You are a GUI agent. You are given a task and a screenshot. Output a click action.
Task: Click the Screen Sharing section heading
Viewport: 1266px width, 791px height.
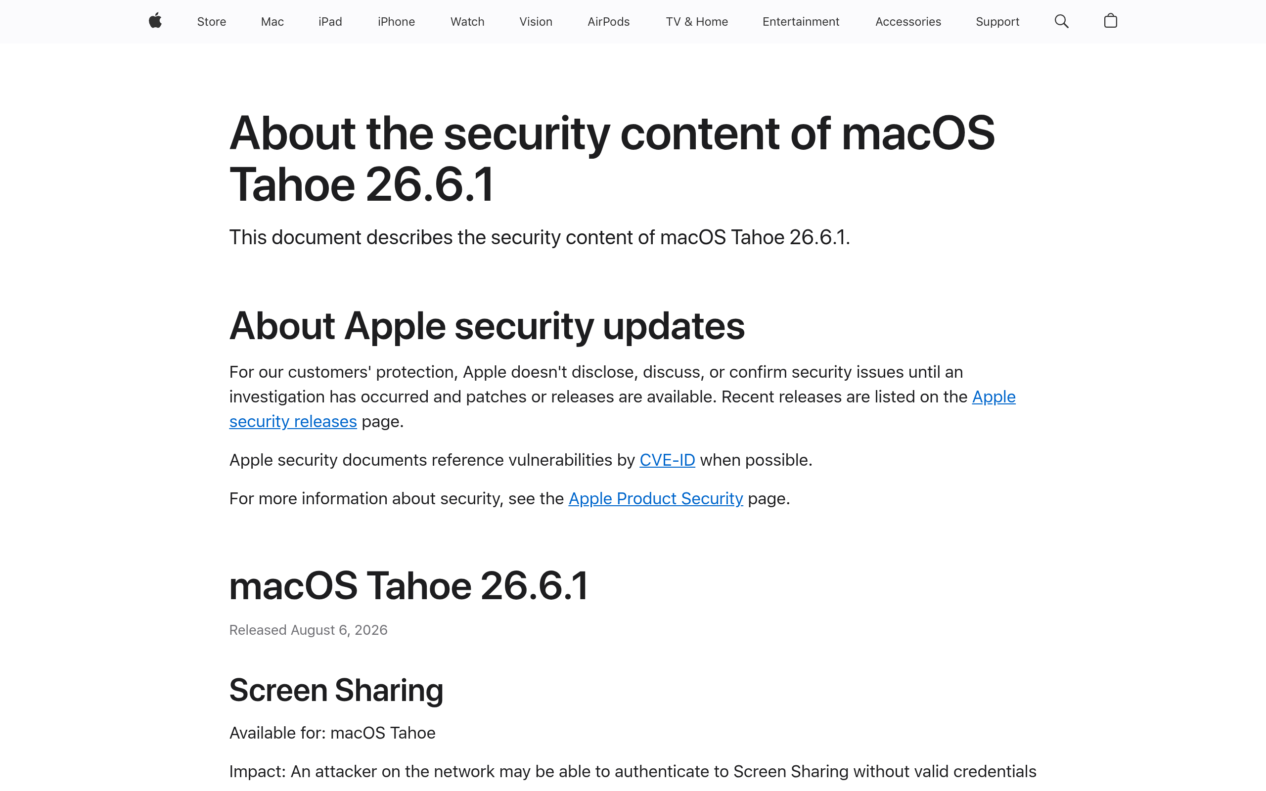tap(336, 690)
